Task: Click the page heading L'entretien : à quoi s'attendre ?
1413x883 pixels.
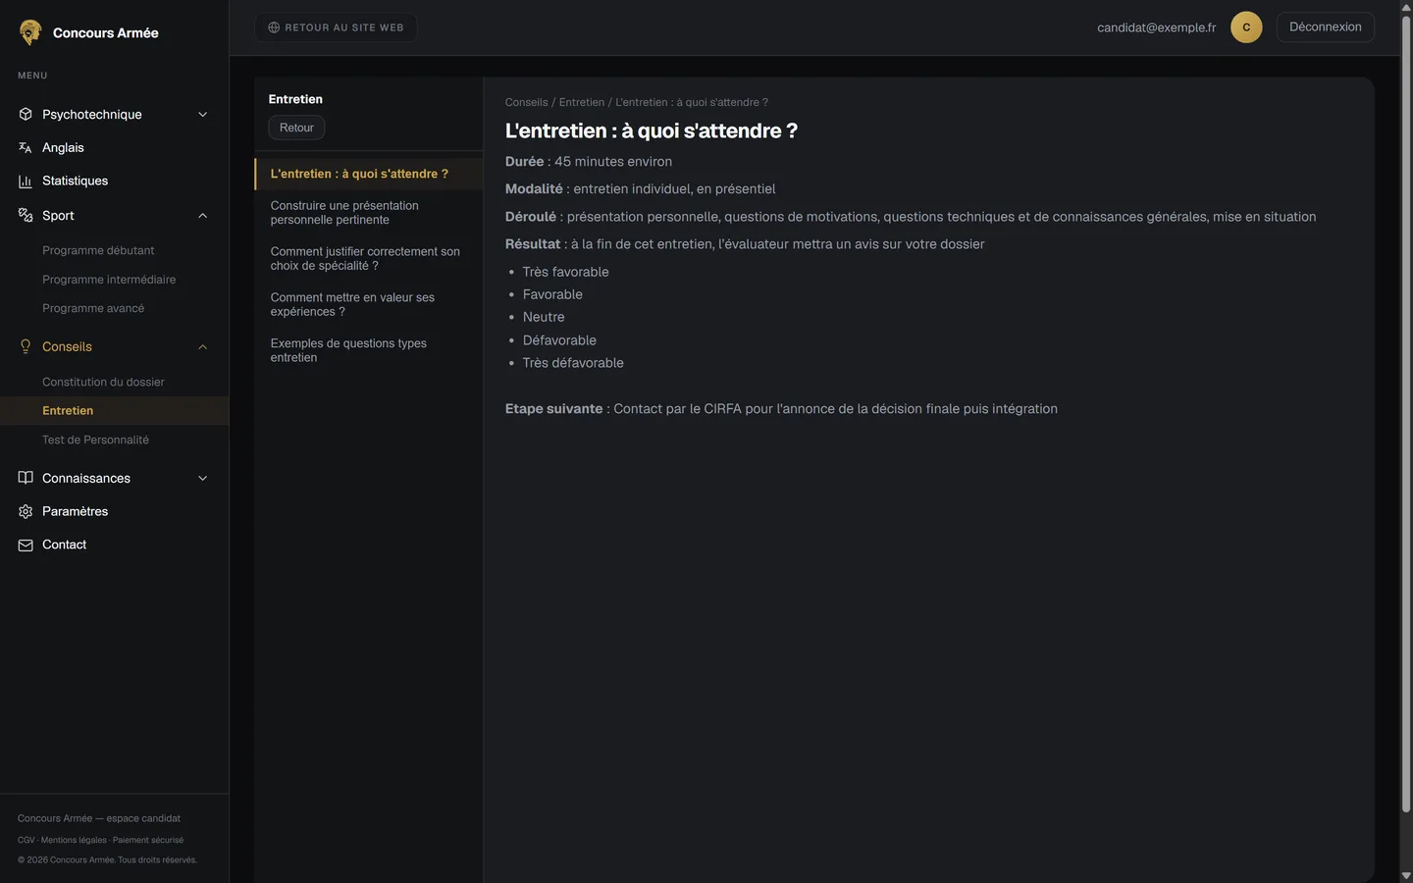Action: [x=652, y=130]
